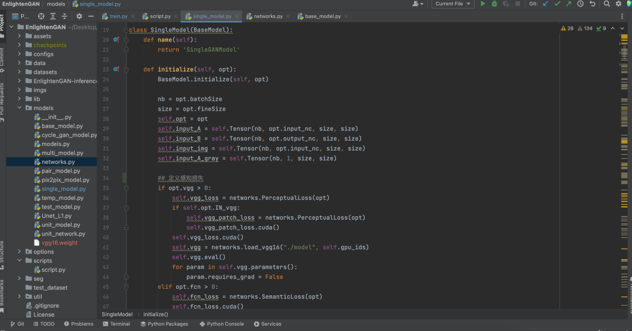Open Search Everywhere magnifier icon
632x331 pixels.
click(x=607, y=4)
